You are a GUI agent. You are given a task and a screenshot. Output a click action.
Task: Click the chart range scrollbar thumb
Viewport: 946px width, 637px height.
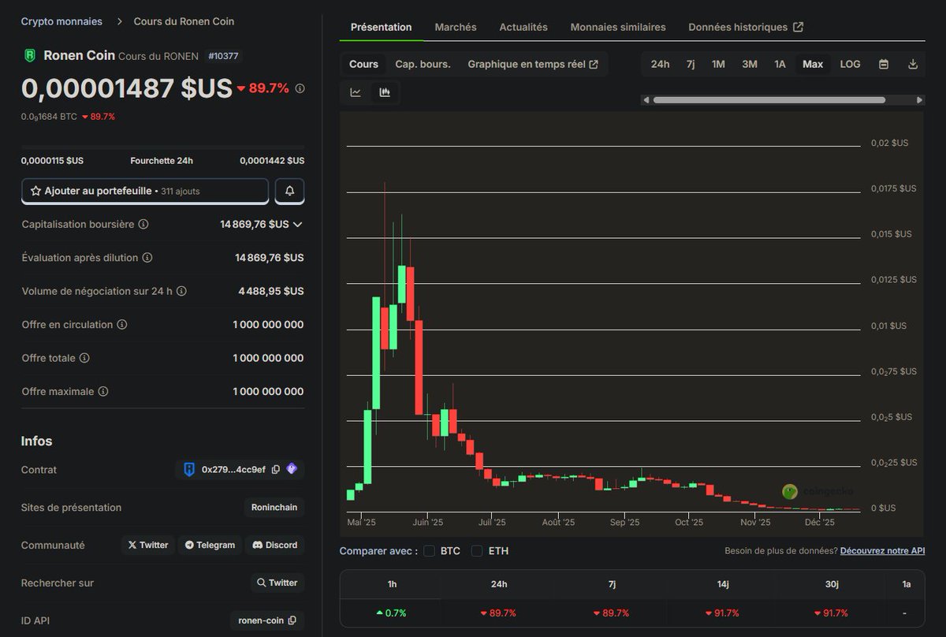click(x=769, y=100)
